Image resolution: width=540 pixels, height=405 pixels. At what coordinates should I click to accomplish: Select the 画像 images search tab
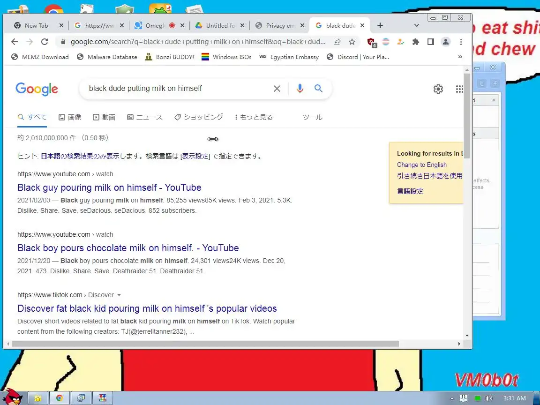tap(70, 118)
